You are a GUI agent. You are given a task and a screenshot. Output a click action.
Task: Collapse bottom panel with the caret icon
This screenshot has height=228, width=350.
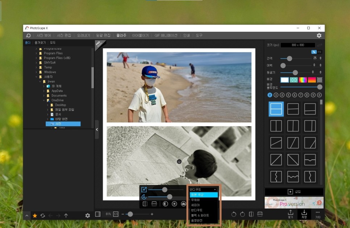pyautogui.click(x=27, y=215)
